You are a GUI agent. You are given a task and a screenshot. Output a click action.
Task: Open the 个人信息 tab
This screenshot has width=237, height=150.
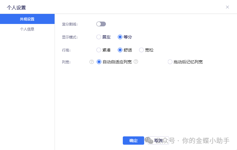tap(27, 29)
